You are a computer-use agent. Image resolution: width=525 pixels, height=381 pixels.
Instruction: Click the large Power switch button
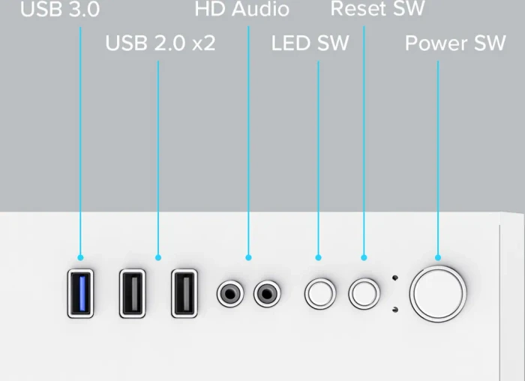(438, 293)
